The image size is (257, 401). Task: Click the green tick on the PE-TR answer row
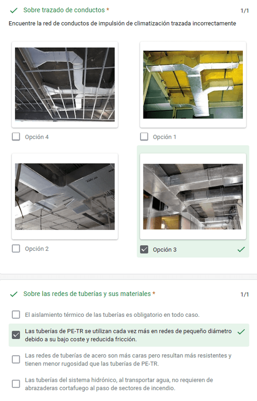click(241, 331)
